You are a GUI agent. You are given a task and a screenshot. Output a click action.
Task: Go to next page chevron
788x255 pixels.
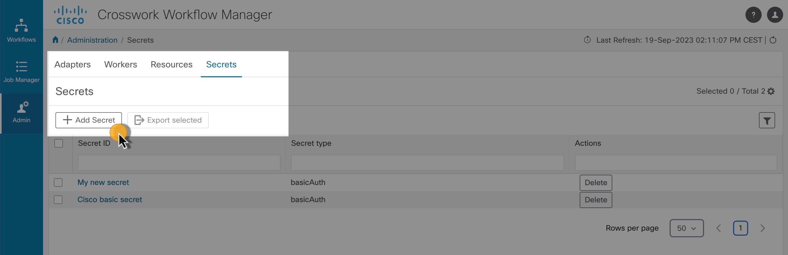[x=762, y=228]
